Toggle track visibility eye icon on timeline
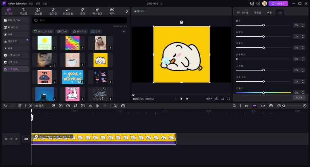 pyautogui.click(x=11, y=139)
